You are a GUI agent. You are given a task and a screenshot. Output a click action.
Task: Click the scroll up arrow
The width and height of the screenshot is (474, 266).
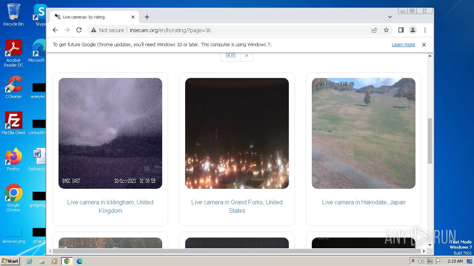[430, 56]
